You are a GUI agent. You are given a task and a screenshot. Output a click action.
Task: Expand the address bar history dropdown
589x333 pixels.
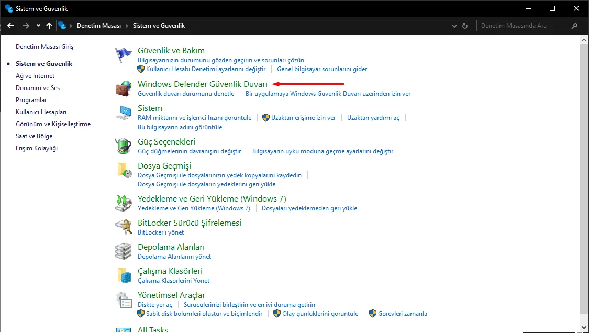coord(454,26)
